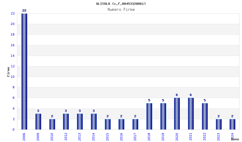242x142 pixels.
Task: Click the '2013' x-axis year label
Action: pyautogui.click(x=79, y=137)
